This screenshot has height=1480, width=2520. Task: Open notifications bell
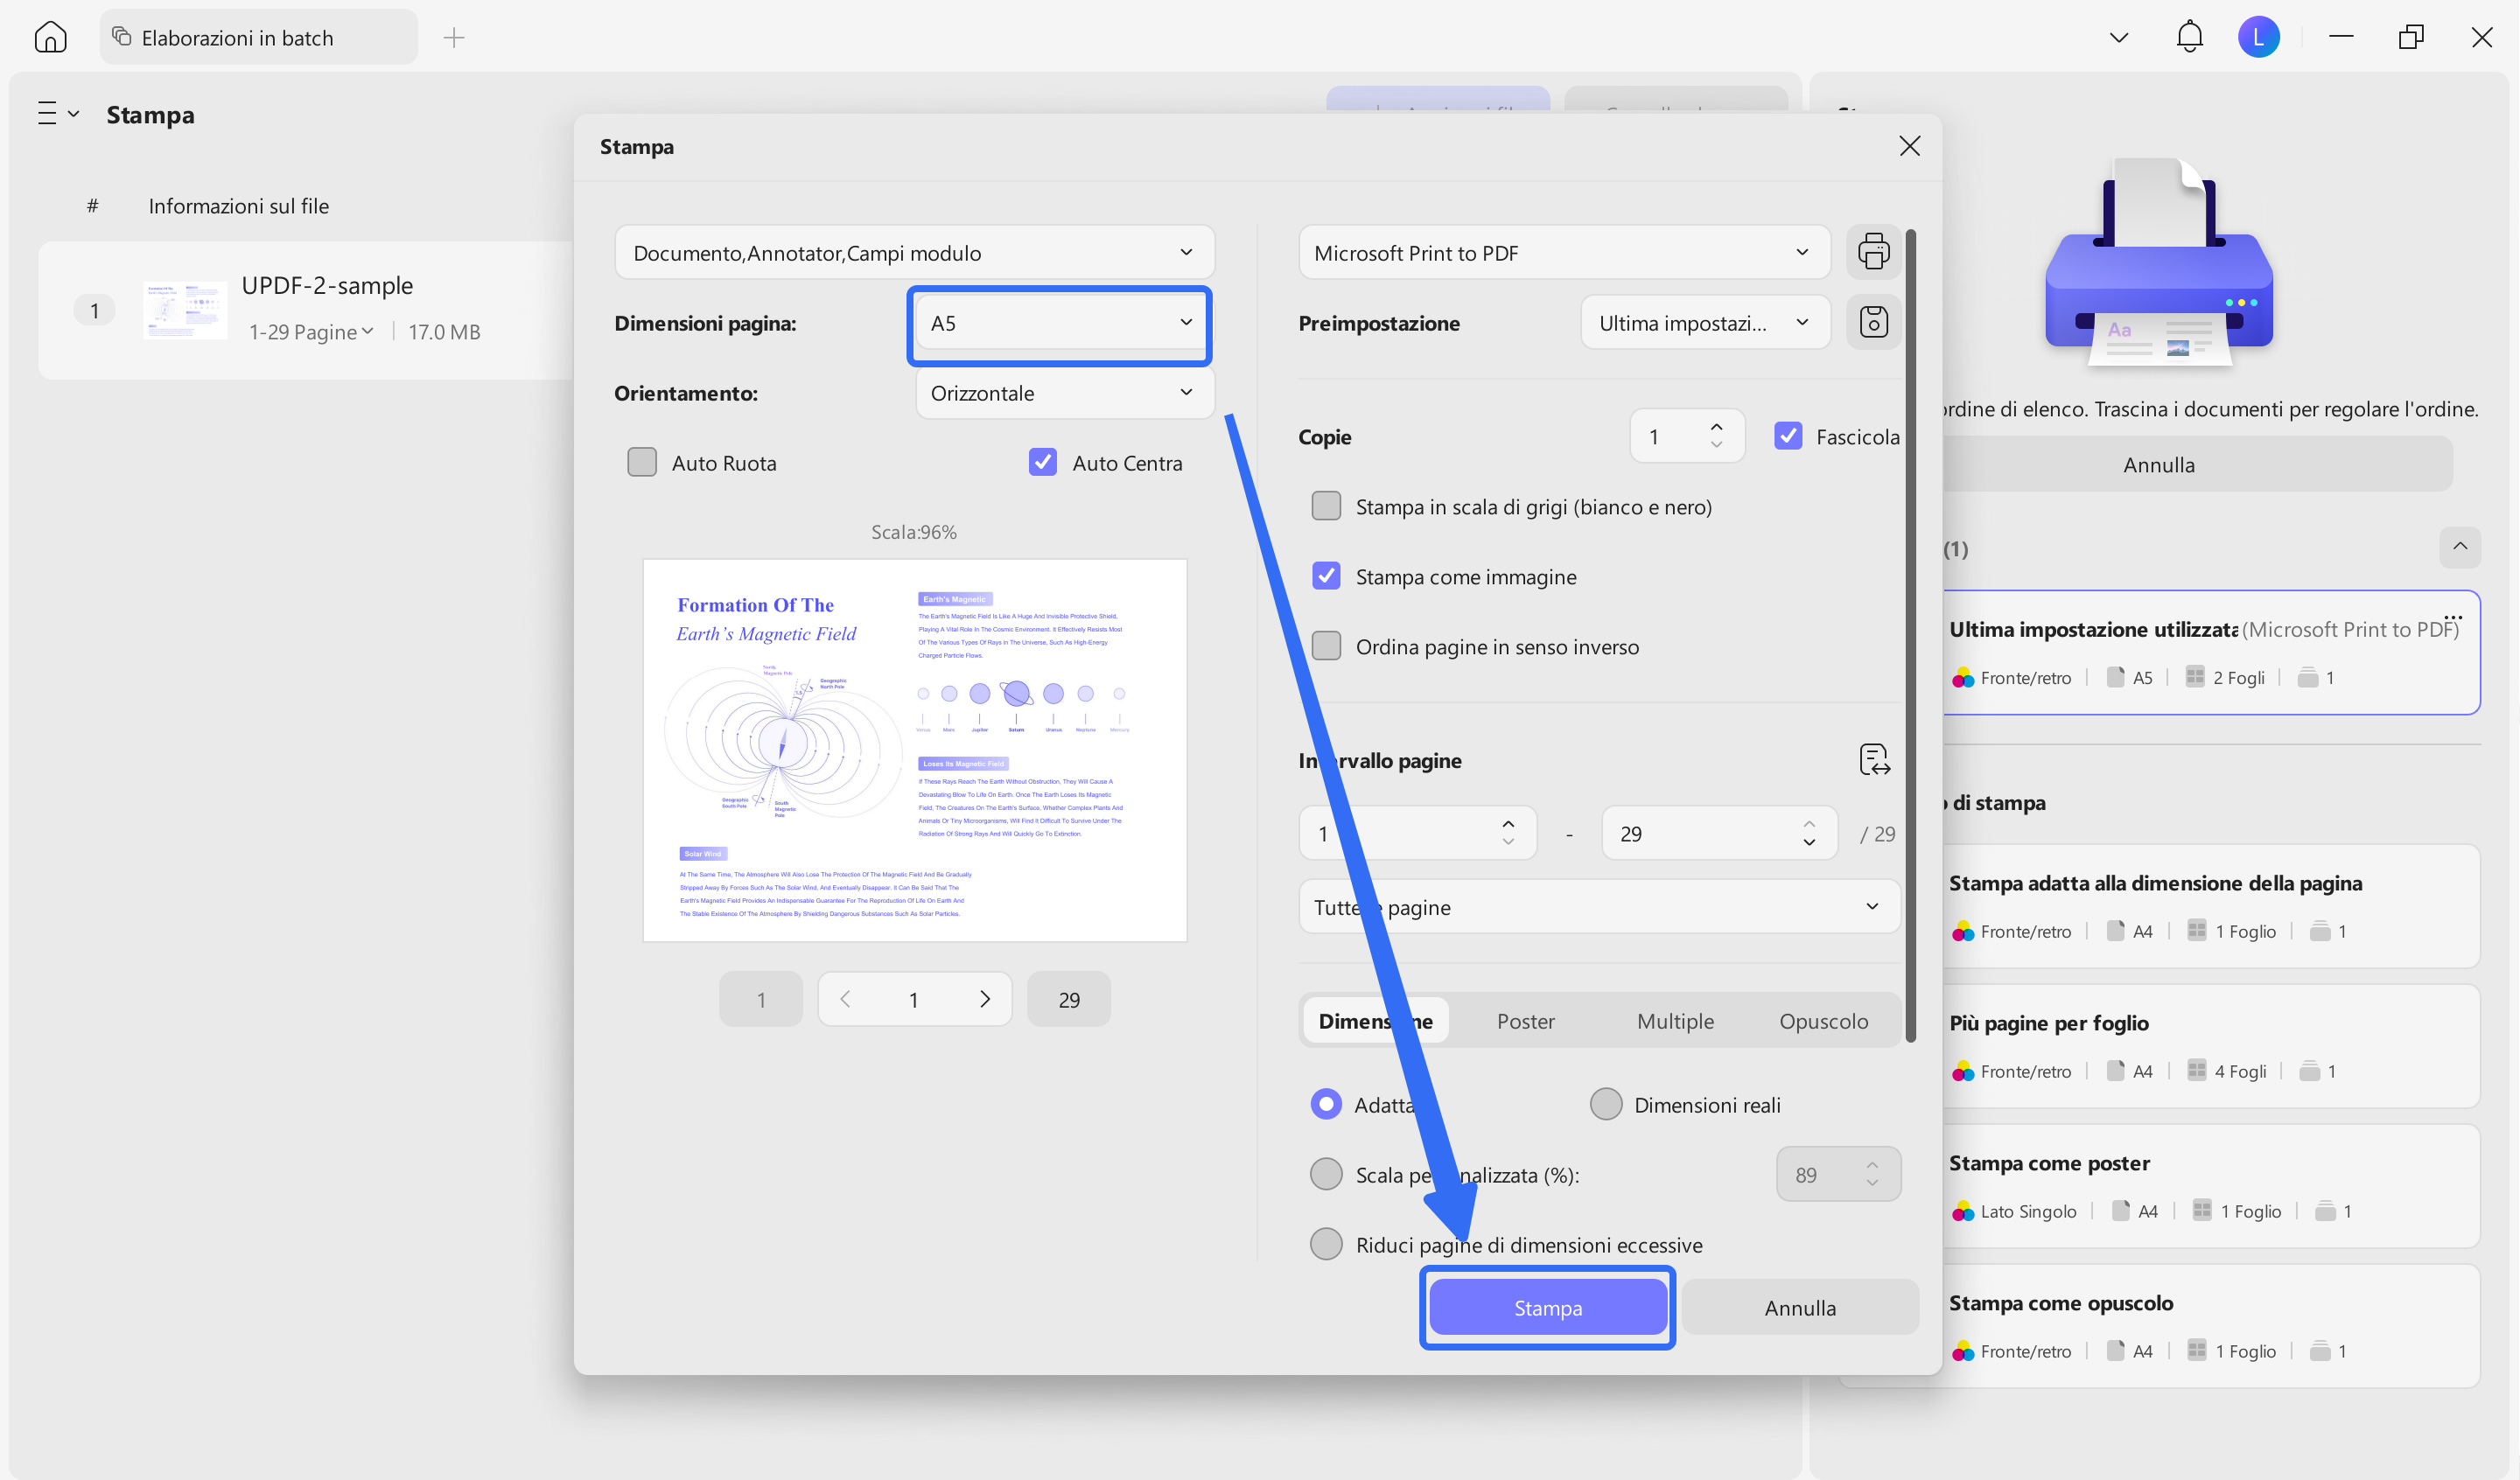tap(2190, 37)
